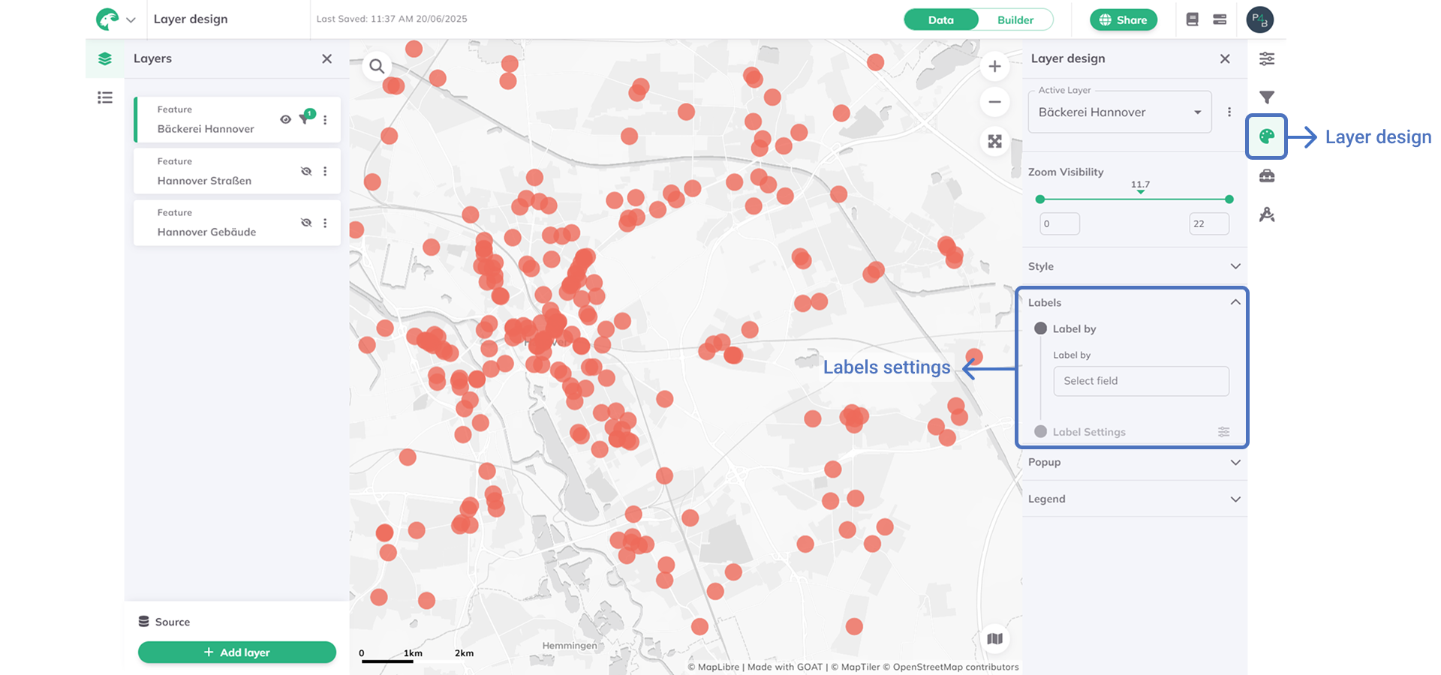Open the map search magnifier
Image resolution: width=1441 pixels, height=675 pixels.
coord(377,66)
